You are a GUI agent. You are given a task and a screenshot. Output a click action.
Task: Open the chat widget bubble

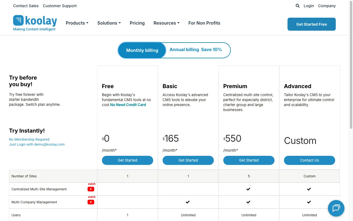point(336,208)
